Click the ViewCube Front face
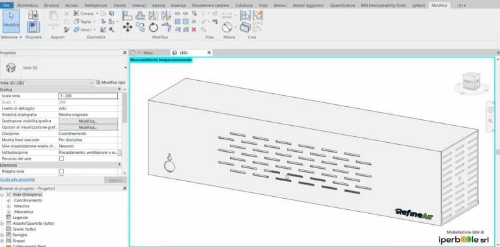This screenshot has height=247, width=500. (469, 82)
